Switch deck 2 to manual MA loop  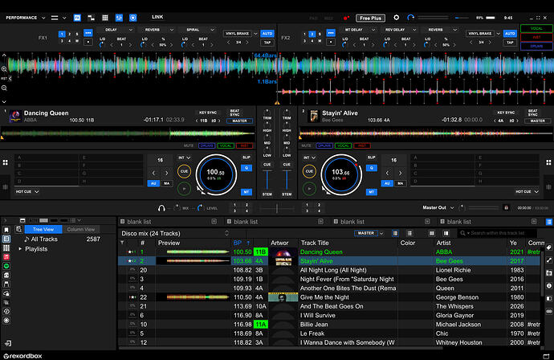pos(401,183)
